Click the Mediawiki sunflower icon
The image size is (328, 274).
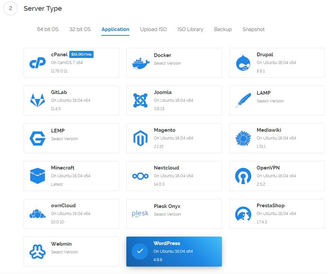point(243,138)
